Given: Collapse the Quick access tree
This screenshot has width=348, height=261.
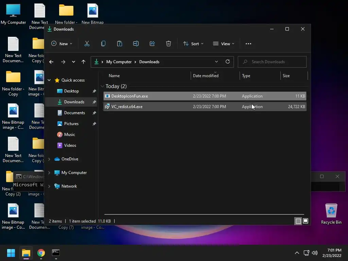Looking at the screenshot, I should (x=49, y=80).
